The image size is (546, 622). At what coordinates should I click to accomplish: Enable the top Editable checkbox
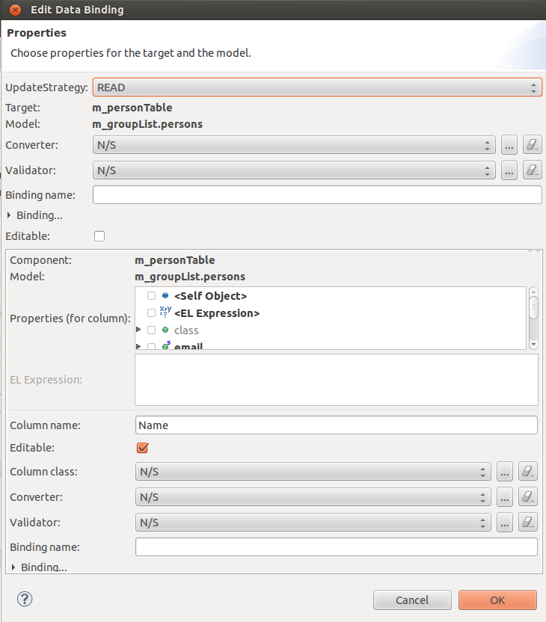(x=99, y=236)
